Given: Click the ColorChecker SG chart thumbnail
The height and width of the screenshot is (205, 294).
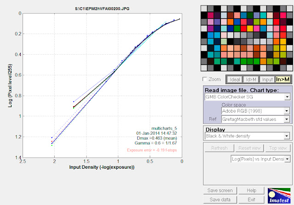Looking at the screenshot, I should (247, 38).
